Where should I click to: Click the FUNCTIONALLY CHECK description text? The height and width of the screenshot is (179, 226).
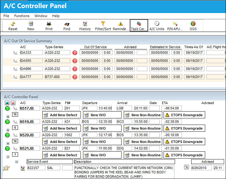point(124,172)
